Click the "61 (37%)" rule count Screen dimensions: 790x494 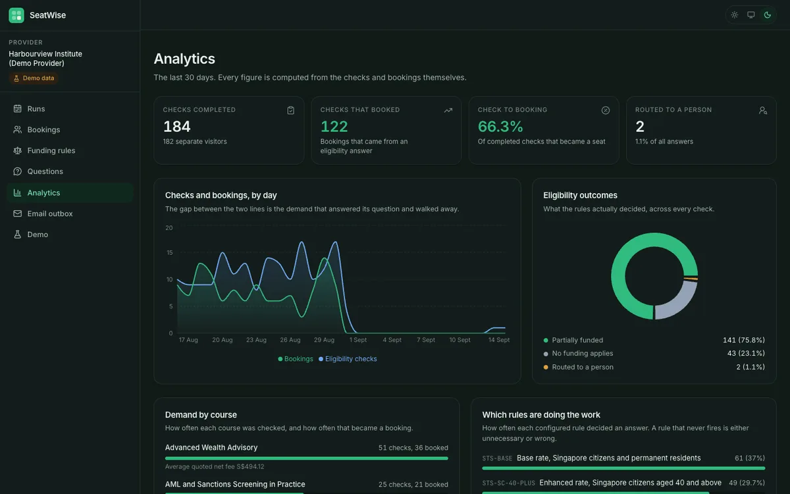(x=750, y=458)
